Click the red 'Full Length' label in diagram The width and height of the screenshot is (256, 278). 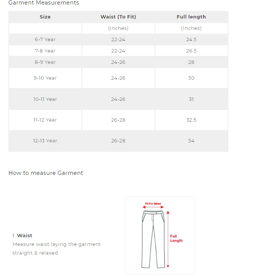pyautogui.click(x=176, y=238)
